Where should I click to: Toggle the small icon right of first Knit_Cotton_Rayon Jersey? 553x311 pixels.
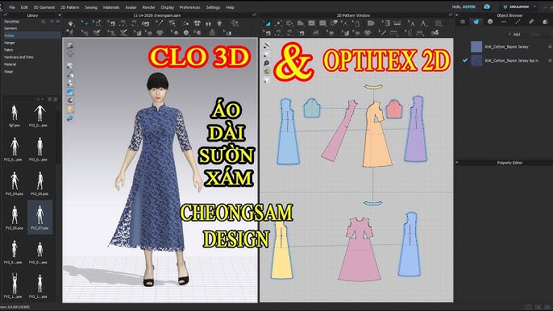pos(550,47)
